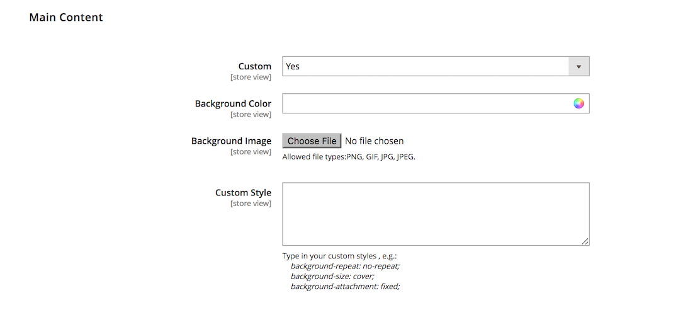Click the Custom field label
The height and width of the screenshot is (329, 678).
pyautogui.click(x=255, y=66)
